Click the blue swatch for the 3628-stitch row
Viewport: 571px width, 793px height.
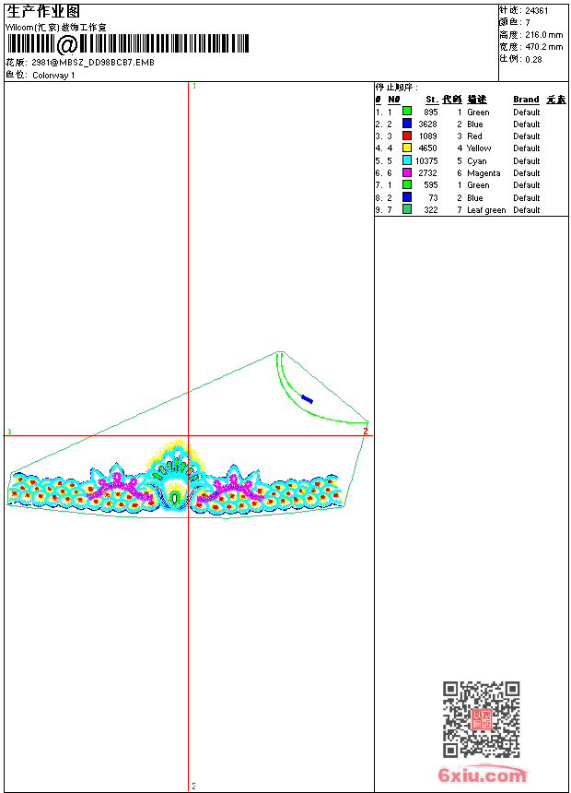point(407,124)
